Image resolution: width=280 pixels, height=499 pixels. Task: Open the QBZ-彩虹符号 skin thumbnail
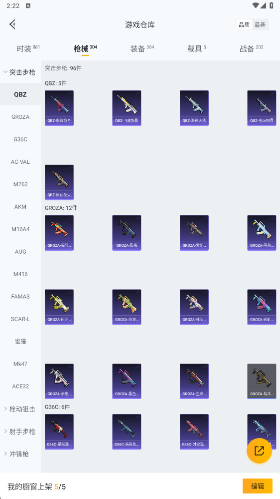point(59,108)
